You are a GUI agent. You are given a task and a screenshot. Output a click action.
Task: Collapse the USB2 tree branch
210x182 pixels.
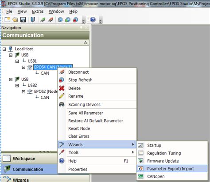17,86
